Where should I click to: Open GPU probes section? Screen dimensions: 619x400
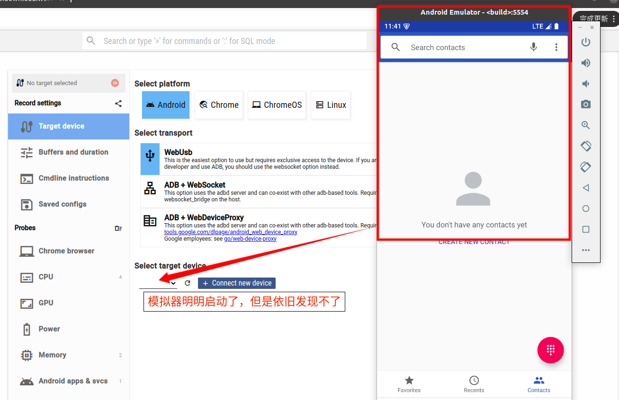pos(69,303)
